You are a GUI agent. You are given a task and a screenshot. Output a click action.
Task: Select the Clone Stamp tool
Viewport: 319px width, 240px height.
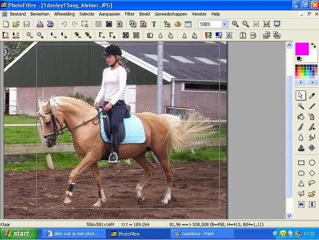pyautogui.click(x=301, y=148)
